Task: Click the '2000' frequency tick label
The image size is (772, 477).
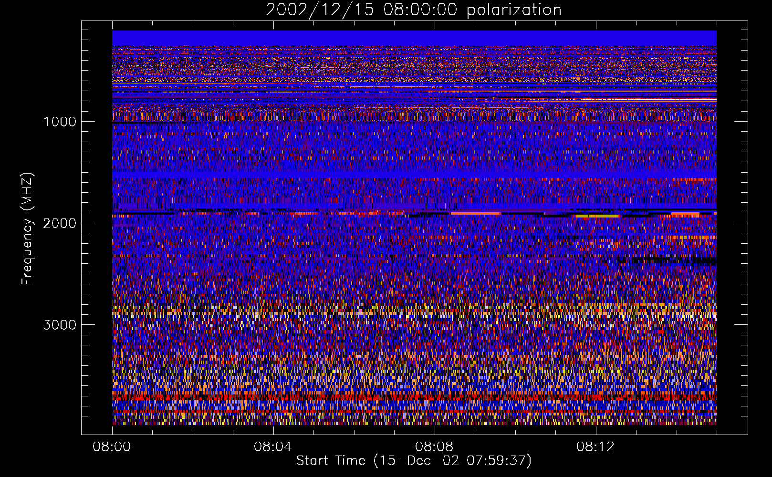Action: click(x=60, y=223)
